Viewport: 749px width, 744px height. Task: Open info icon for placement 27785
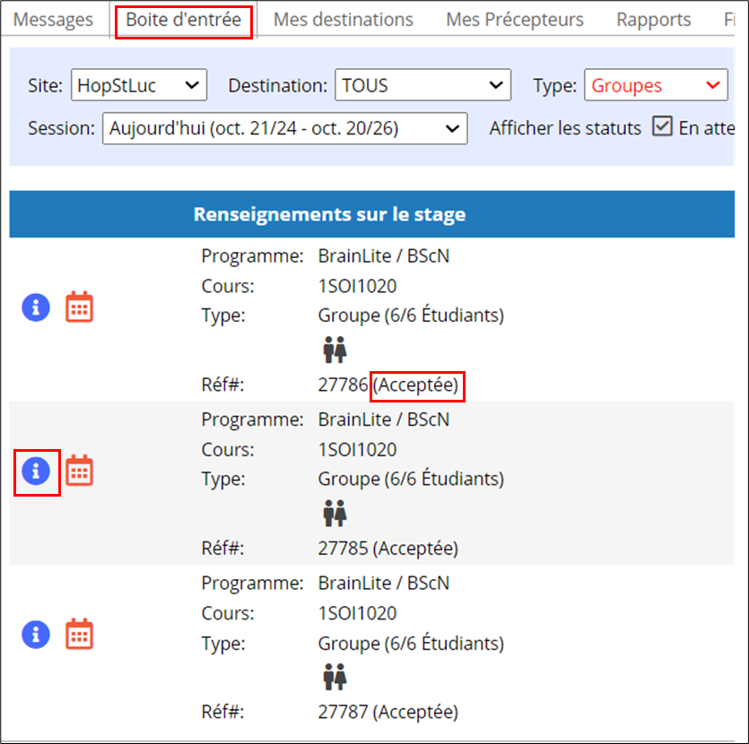pos(36,471)
